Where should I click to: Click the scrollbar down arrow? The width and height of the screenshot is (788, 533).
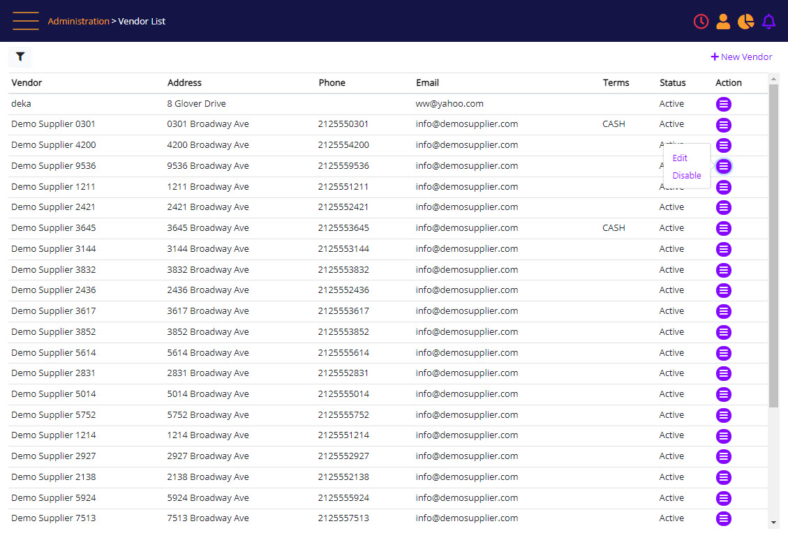point(773,523)
